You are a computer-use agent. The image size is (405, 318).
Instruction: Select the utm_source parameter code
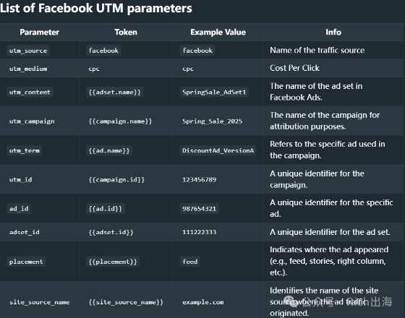pyautogui.click(x=28, y=51)
